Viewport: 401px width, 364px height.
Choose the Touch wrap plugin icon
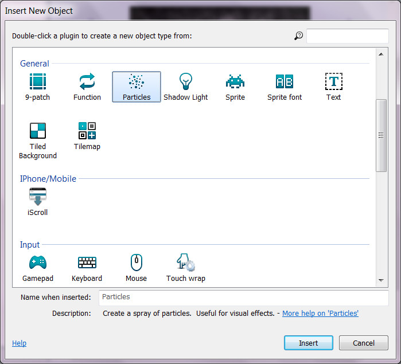186,263
